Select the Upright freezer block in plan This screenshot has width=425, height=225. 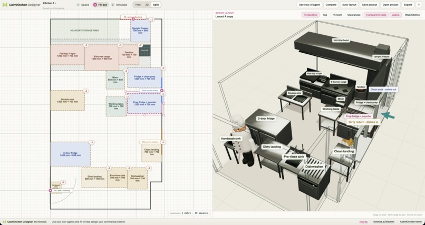140,31
